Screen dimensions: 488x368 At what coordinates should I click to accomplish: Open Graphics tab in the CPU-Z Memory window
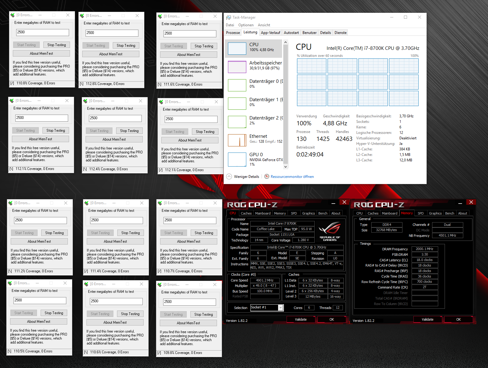click(435, 213)
